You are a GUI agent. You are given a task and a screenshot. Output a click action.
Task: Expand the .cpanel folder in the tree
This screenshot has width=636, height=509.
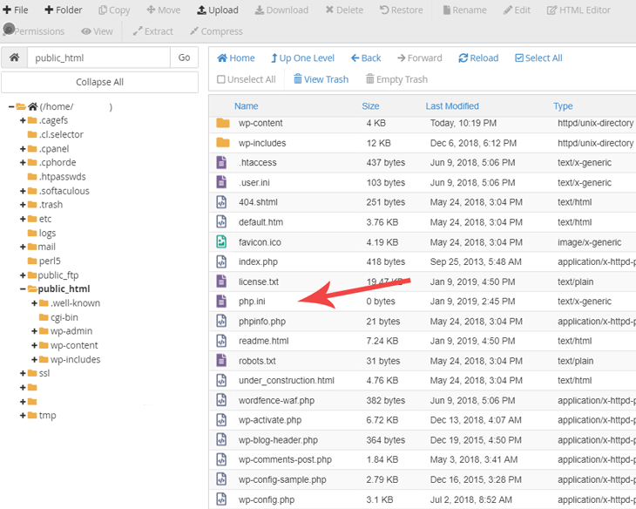click(x=23, y=149)
